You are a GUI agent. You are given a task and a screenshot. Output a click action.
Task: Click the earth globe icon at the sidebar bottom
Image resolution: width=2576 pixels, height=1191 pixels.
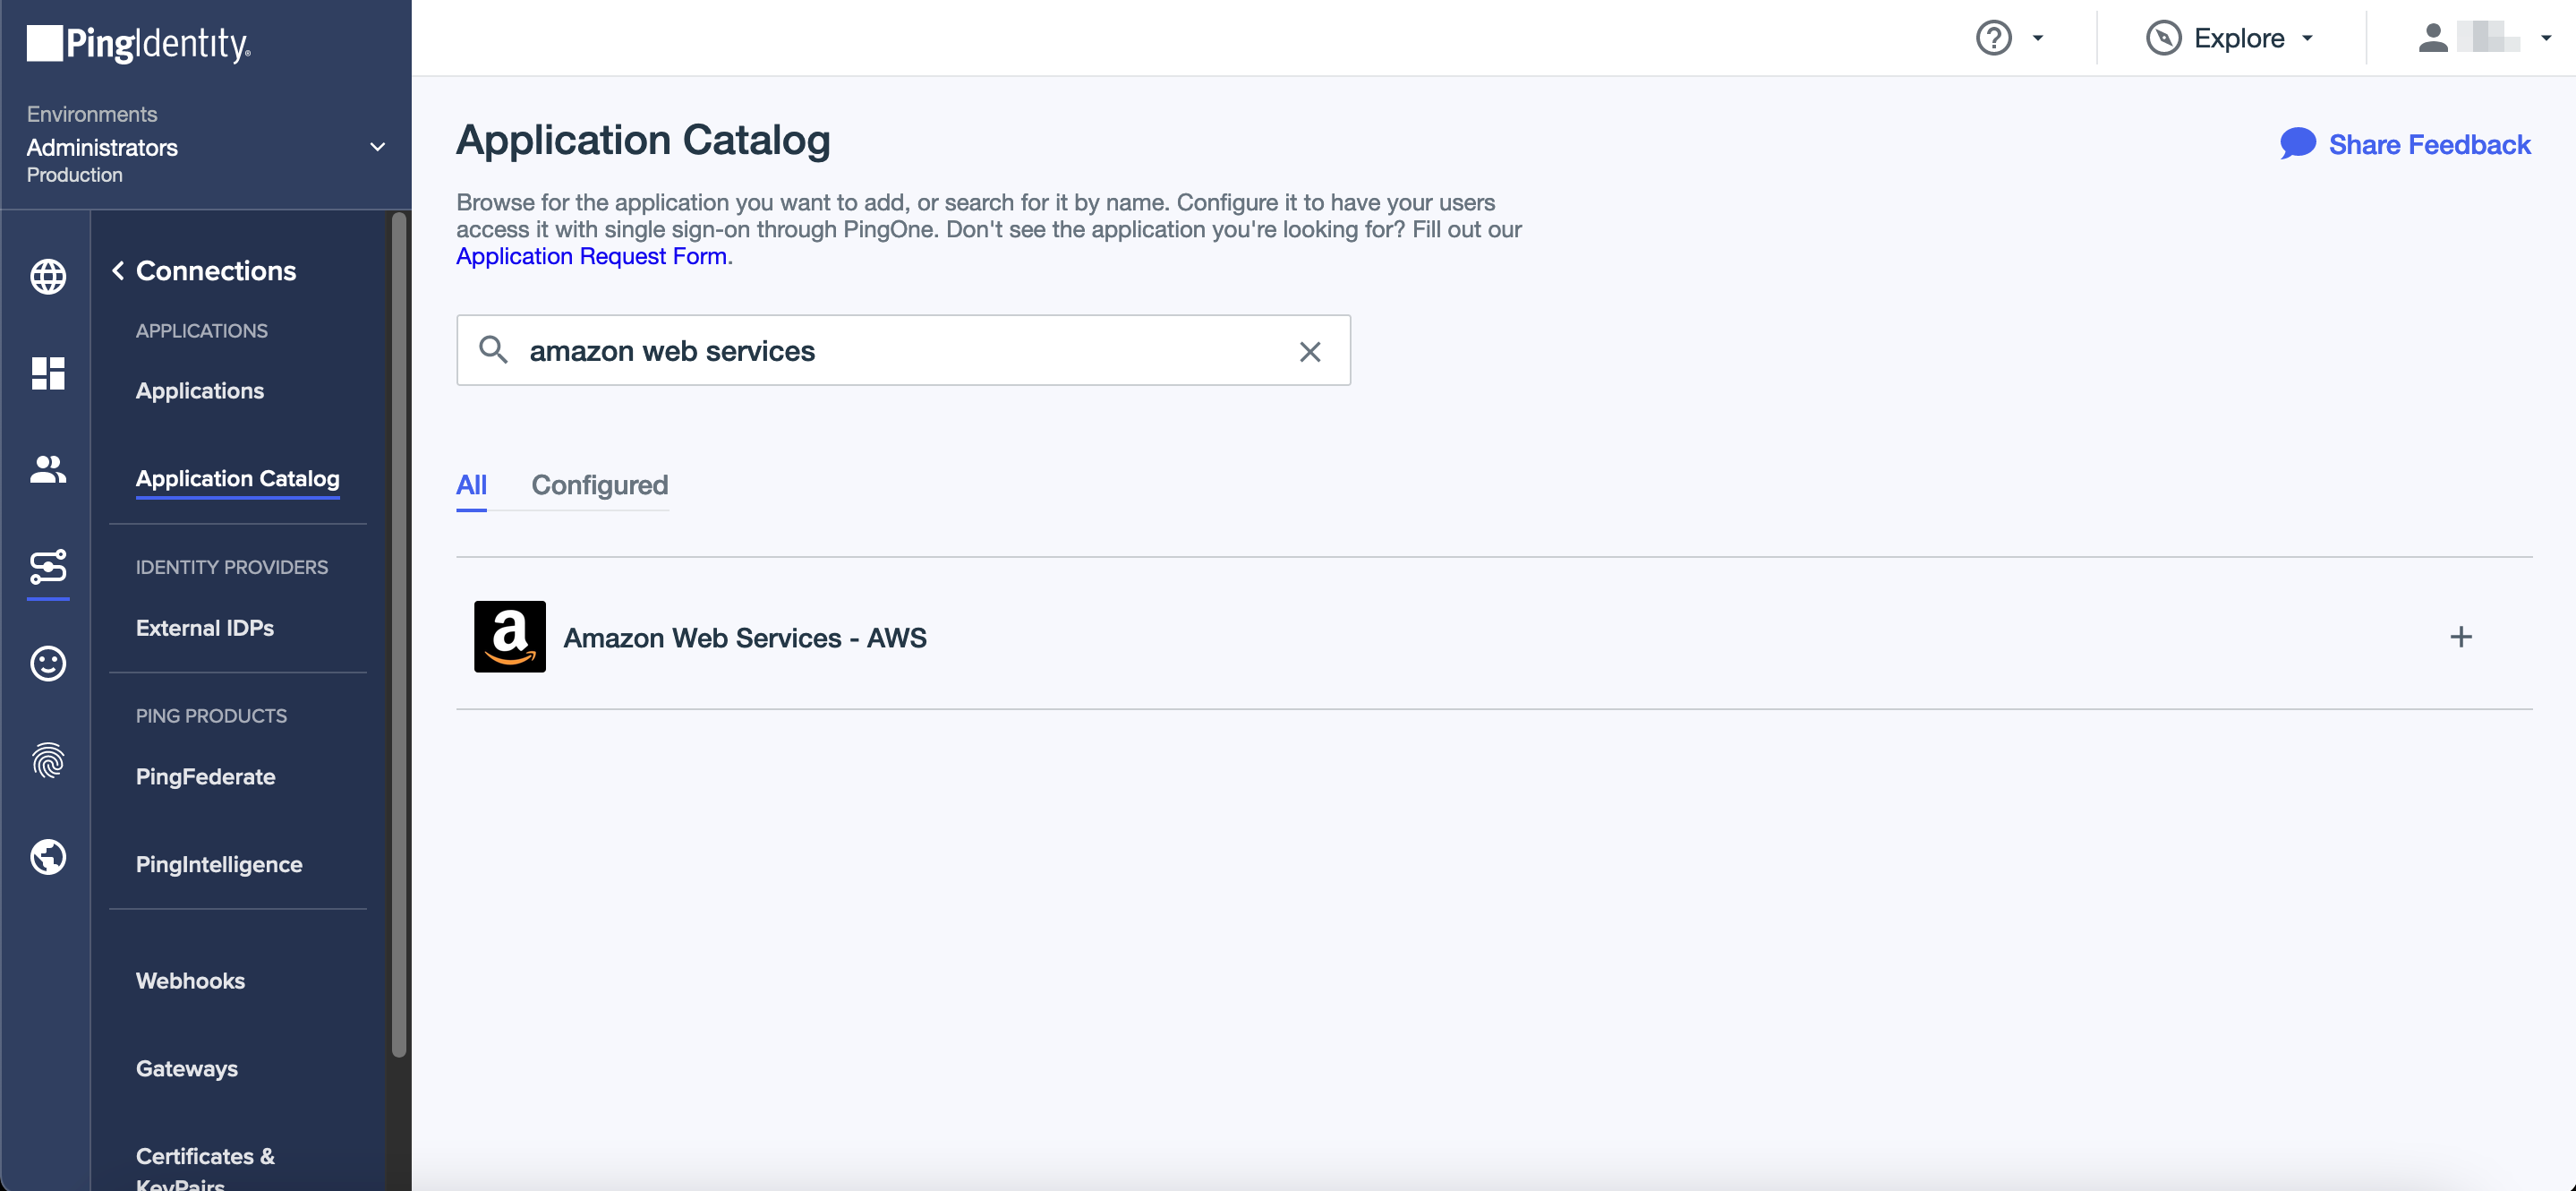pyautogui.click(x=48, y=857)
